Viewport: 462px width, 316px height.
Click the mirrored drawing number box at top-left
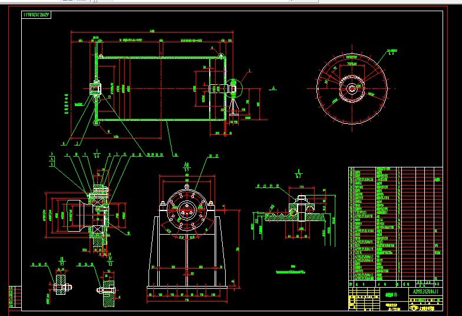click(x=37, y=15)
